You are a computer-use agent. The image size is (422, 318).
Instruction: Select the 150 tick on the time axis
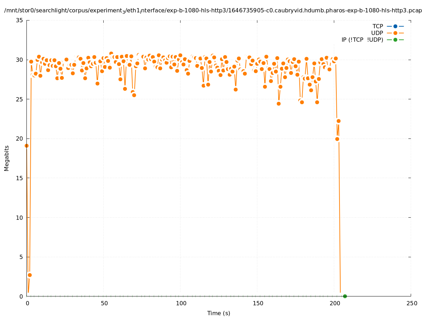click(258, 304)
